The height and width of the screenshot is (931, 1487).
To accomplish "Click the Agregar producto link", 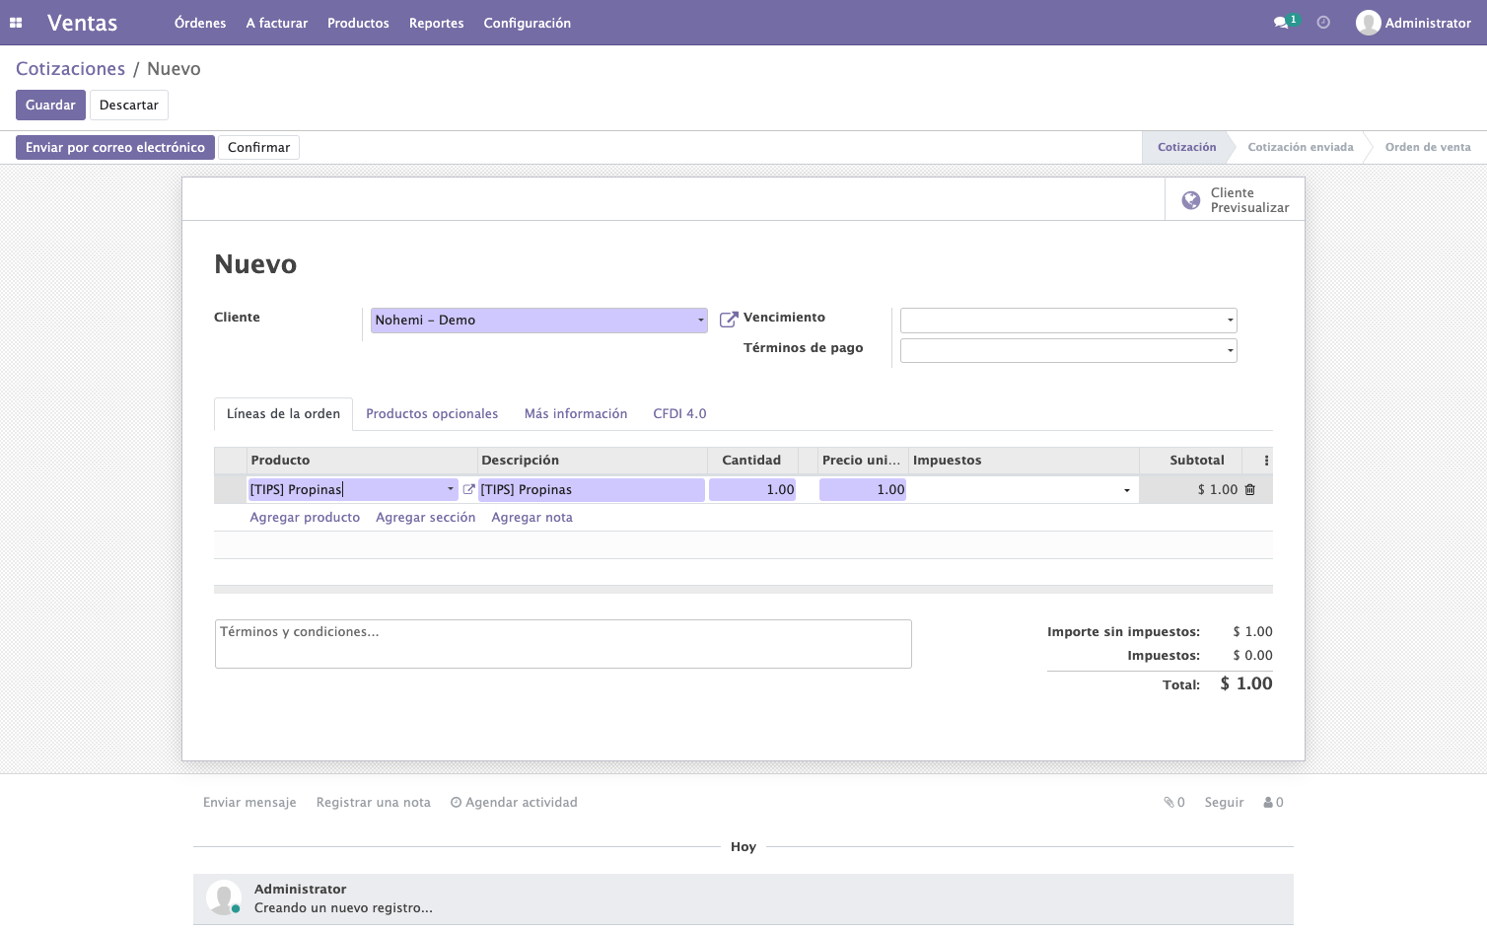I will (305, 518).
